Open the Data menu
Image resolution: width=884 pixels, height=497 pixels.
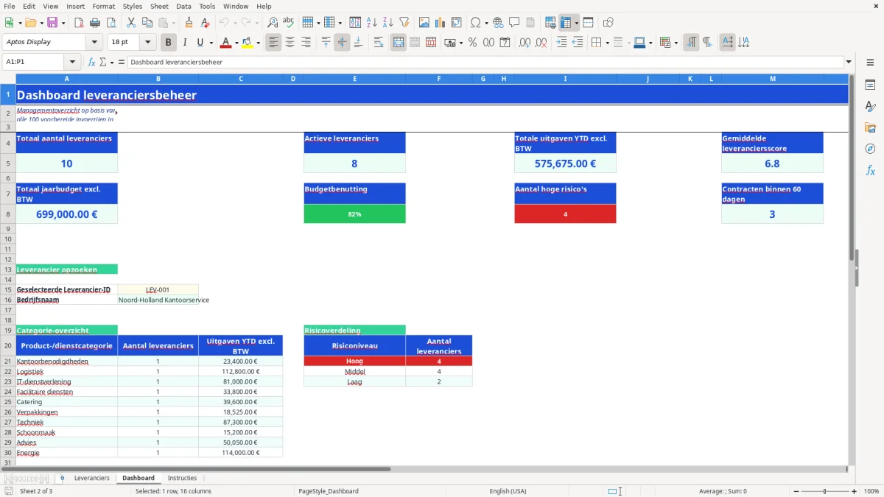click(183, 6)
